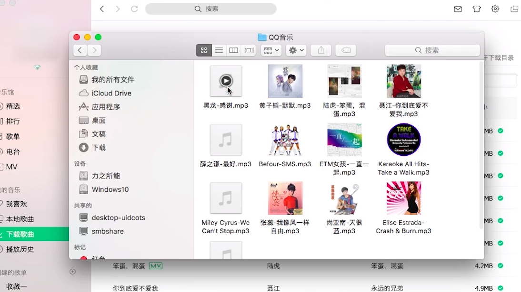This screenshot has width=521, height=292.
Task: Switch Finder to cover flow view
Action: point(249,50)
